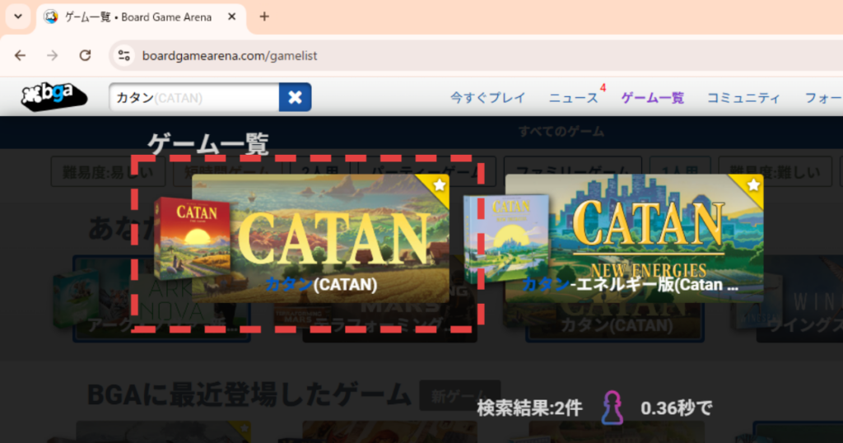Click the 難易度:易しい filter tag
Screen dimensions: 843x443
tap(108, 173)
